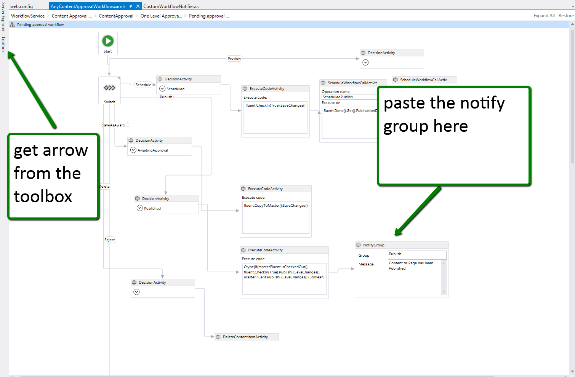The image size is (575, 377).
Task: Expand the Scheduled DecisionActivity chevron
Action: tap(162, 89)
